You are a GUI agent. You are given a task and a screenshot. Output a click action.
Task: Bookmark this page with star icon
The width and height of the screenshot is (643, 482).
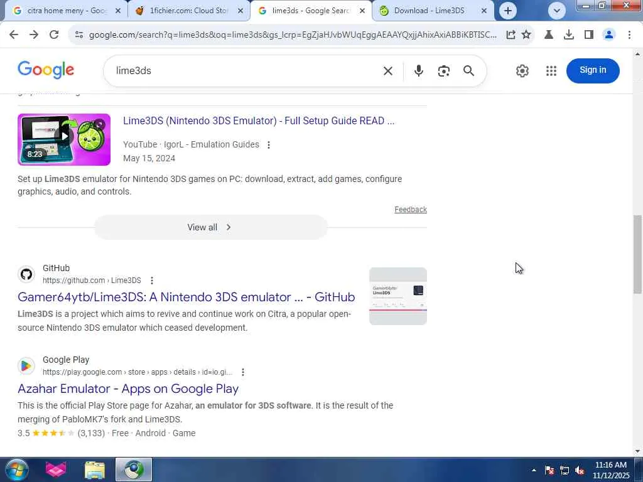coord(526,35)
